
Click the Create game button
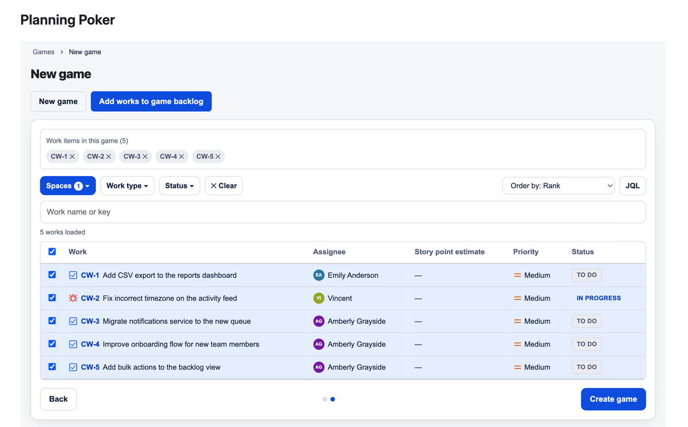pos(613,399)
